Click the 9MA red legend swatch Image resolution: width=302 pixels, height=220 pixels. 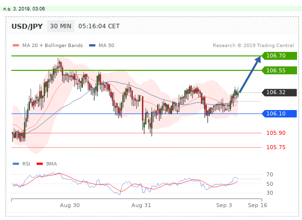coord(40,164)
